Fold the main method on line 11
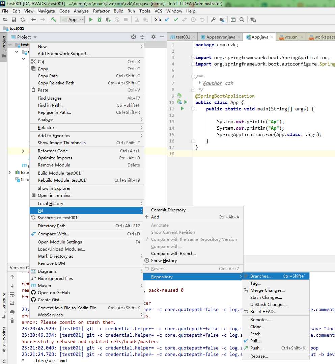 click(193, 108)
